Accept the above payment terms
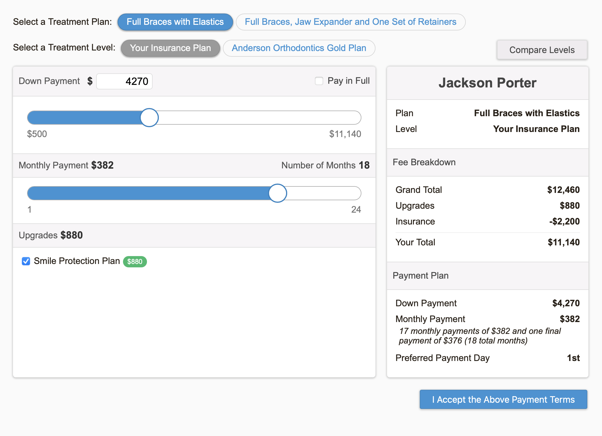This screenshot has width=602, height=436. pyautogui.click(x=503, y=399)
